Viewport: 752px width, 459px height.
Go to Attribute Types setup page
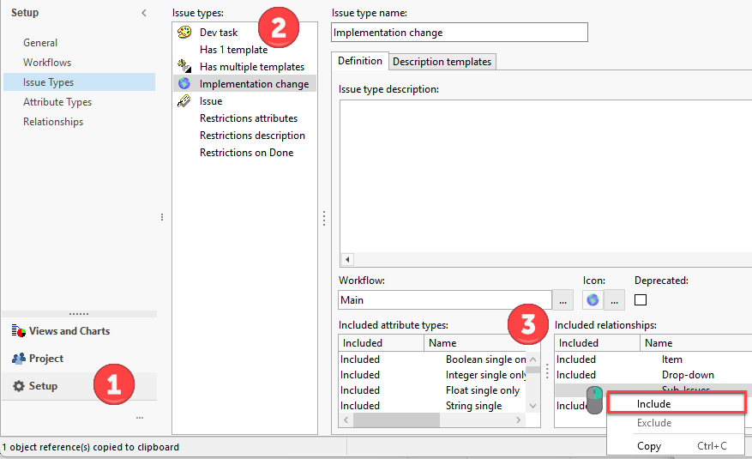pyautogui.click(x=57, y=102)
